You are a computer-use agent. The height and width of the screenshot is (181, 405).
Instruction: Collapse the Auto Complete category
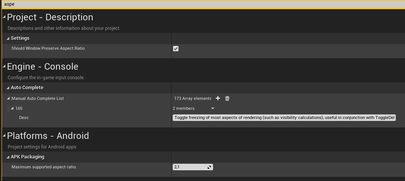pyautogui.click(x=8, y=88)
